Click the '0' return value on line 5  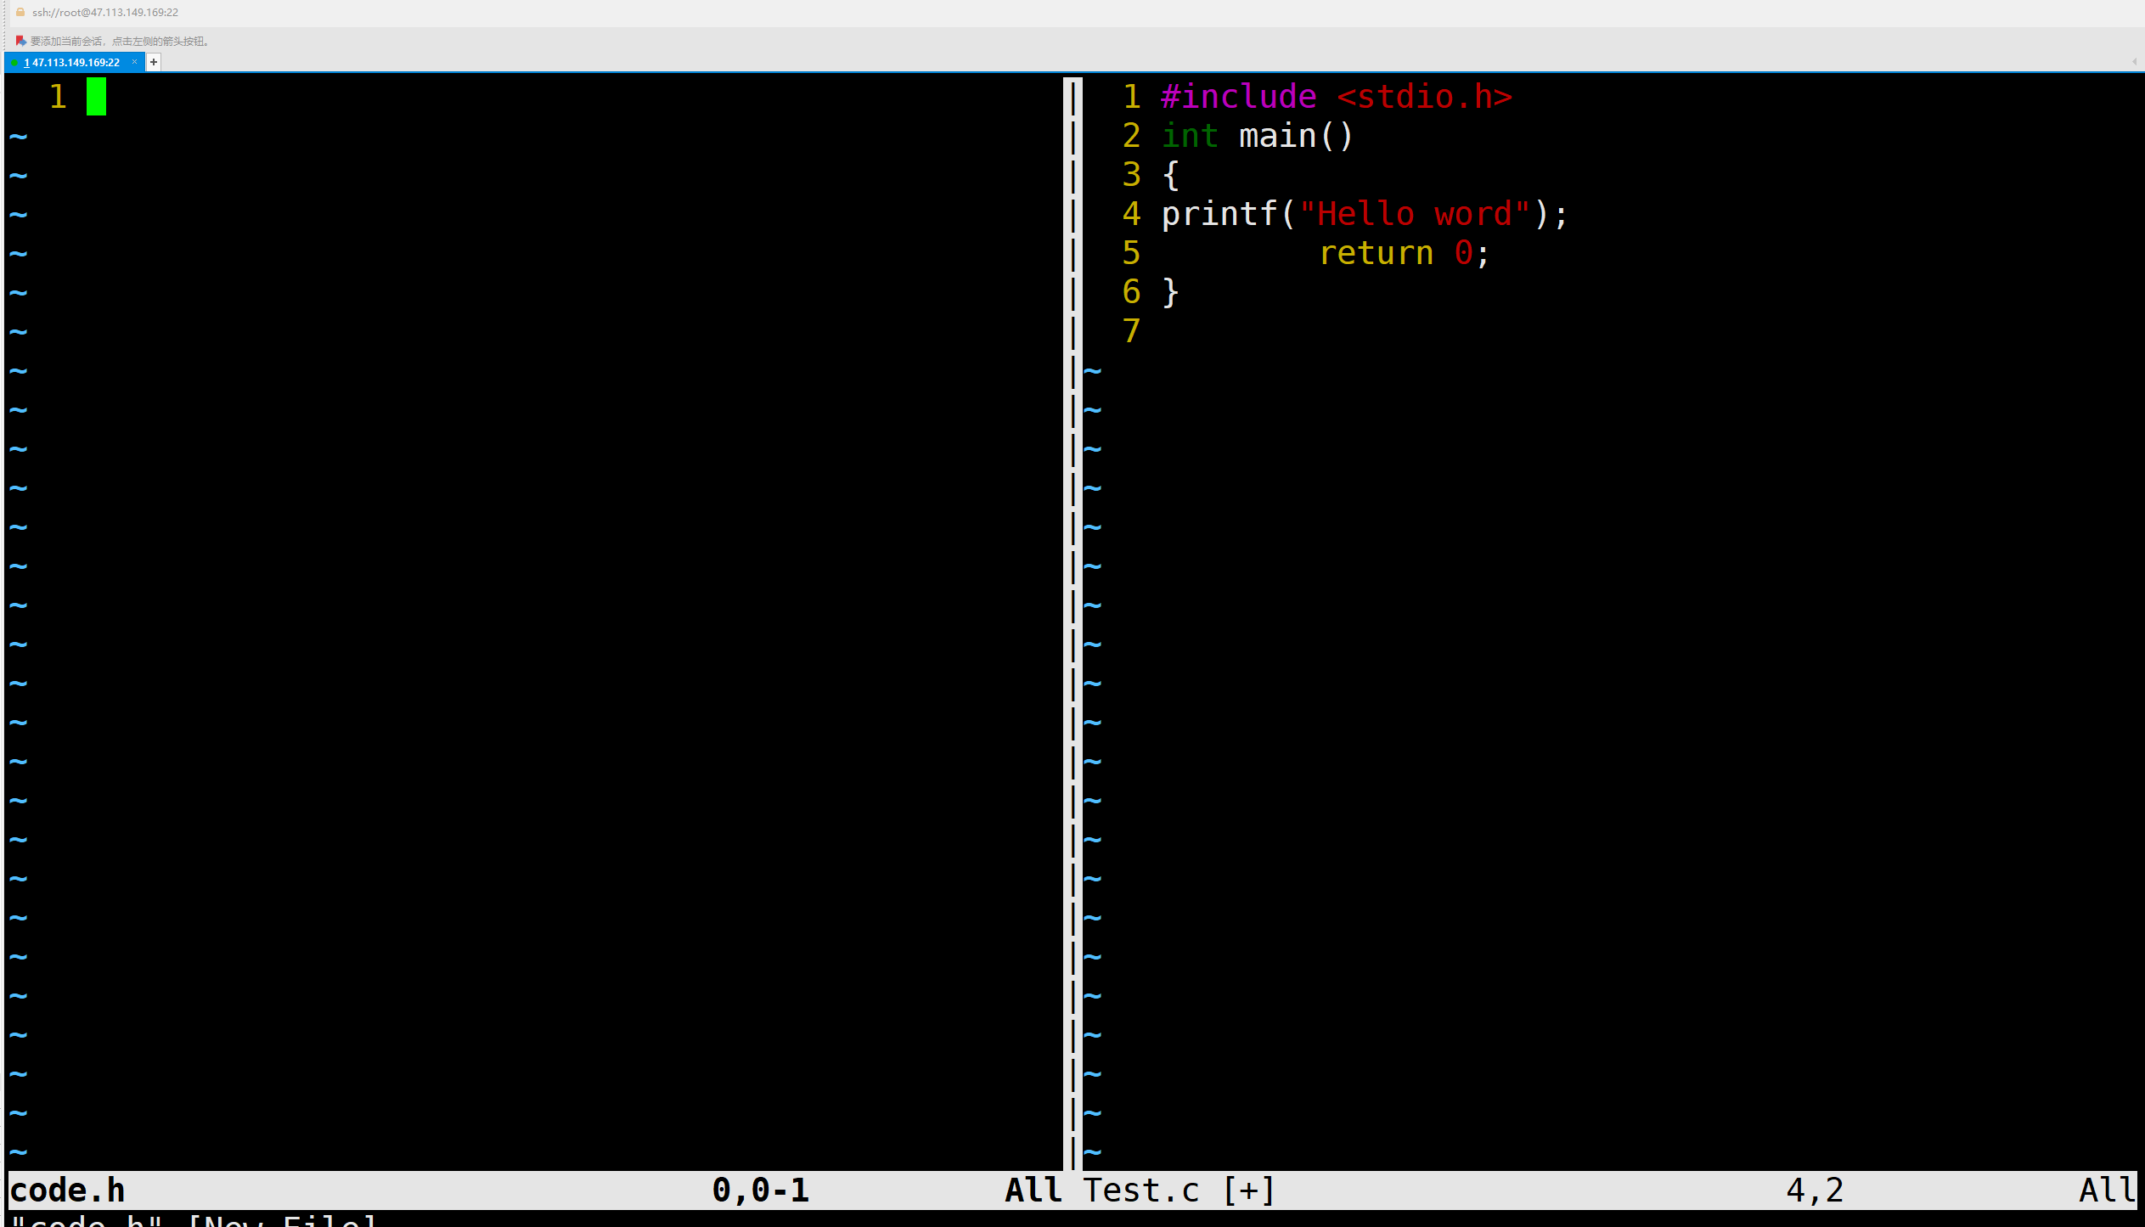pos(1463,253)
